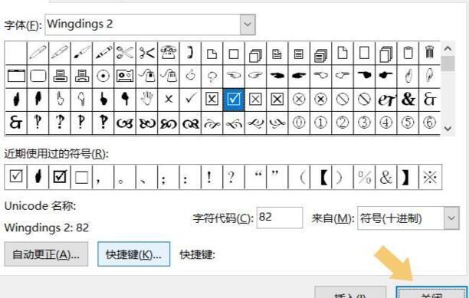Select the telephone symbol in the grid
469x298 pixels.
169,53
